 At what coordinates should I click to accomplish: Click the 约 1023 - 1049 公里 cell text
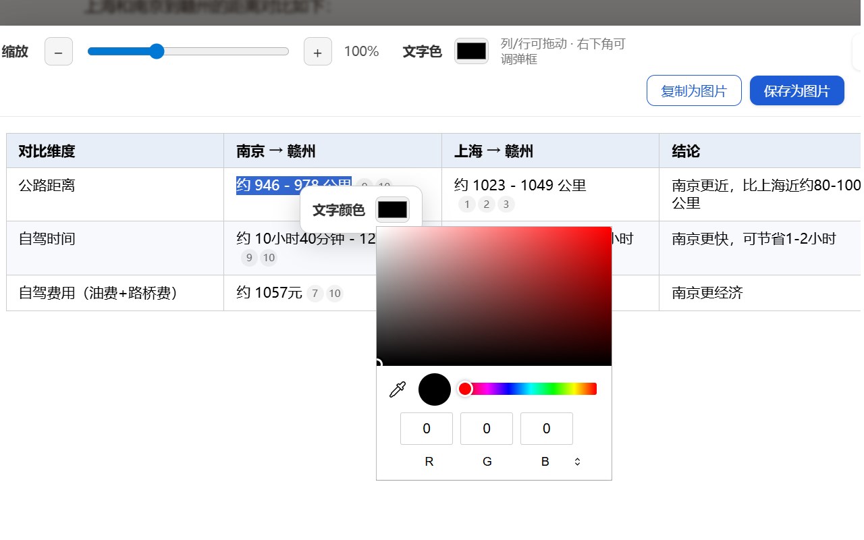(520, 185)
